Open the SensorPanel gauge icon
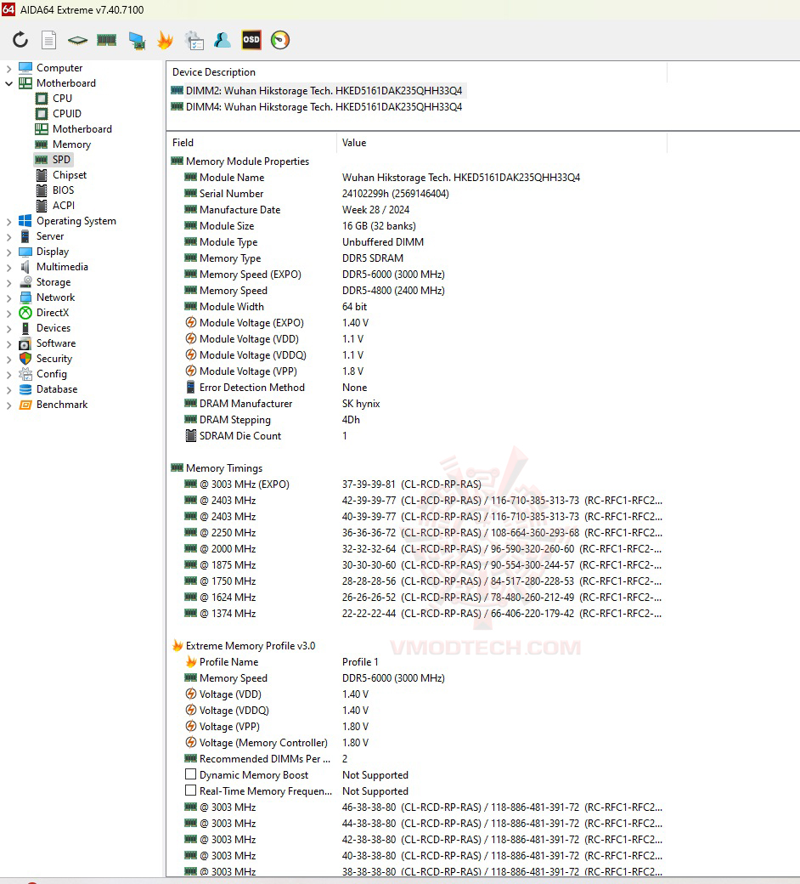The width and height of the screenshot is (800, 884). pos(280,40)
